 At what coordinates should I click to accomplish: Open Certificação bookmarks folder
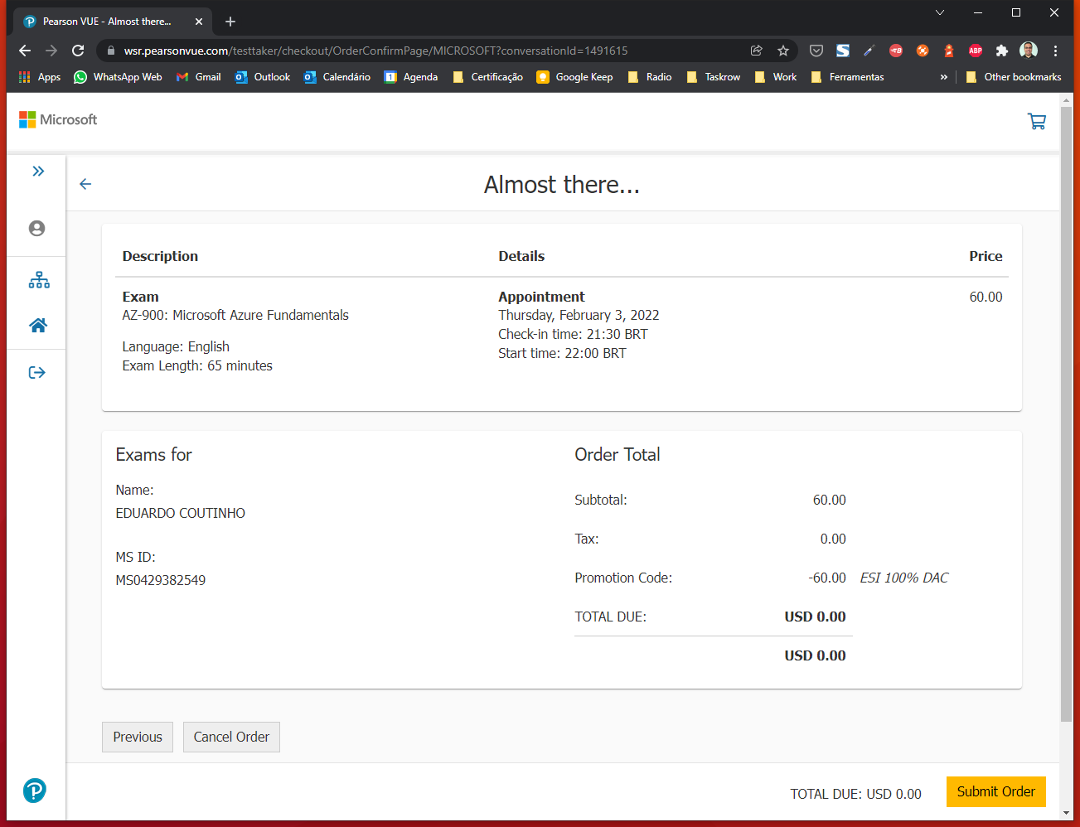487,77
